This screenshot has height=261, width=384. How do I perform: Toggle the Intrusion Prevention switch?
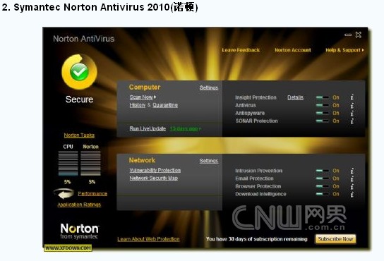coord(323,171)
